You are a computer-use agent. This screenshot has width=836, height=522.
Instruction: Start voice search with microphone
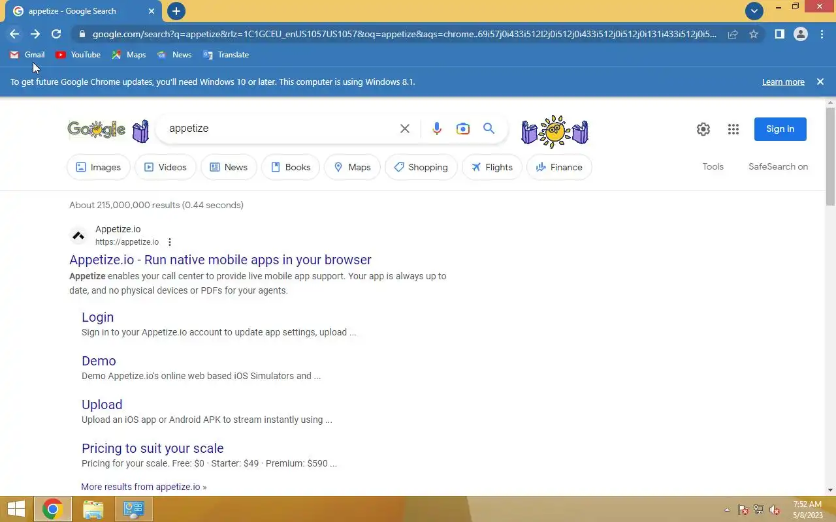(437, 129)
